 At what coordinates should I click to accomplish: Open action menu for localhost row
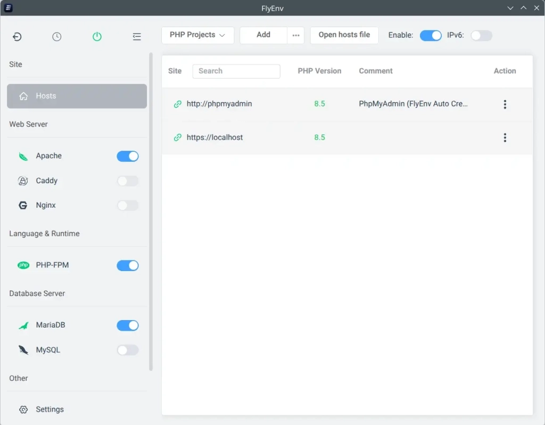505,138
